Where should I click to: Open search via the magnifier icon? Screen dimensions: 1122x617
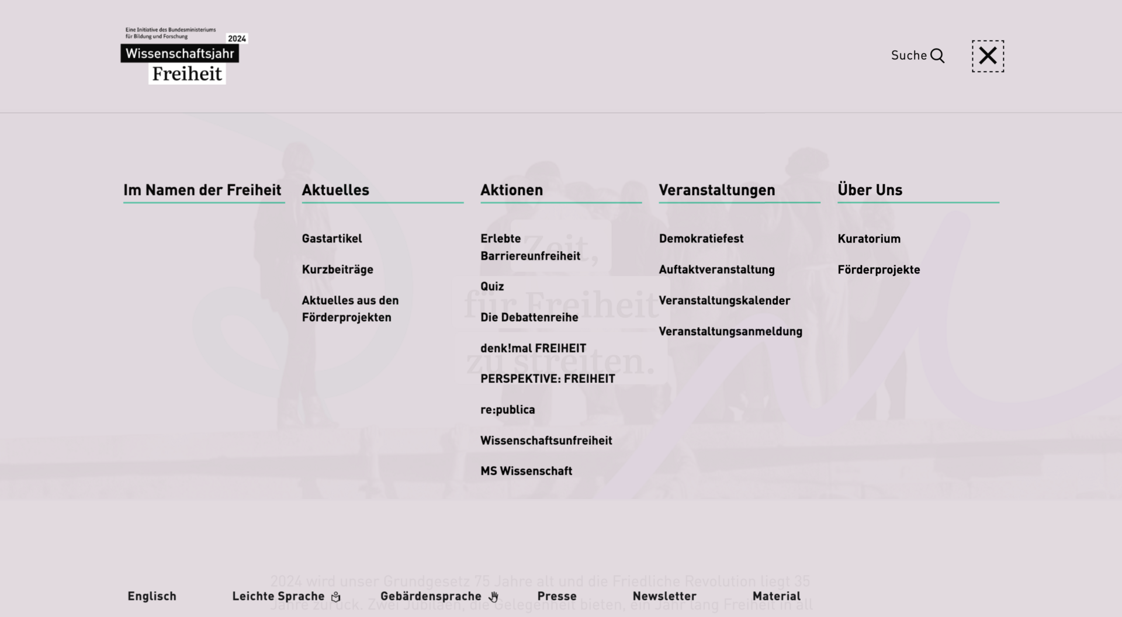937,56
